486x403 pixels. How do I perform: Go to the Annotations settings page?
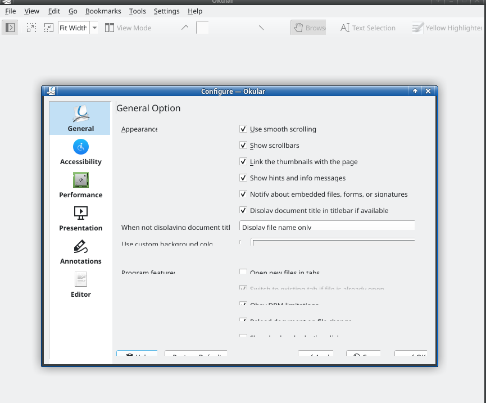click(80, 252)
